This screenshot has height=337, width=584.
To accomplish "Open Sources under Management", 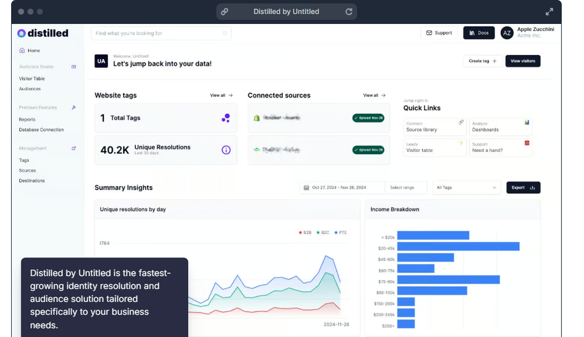I will point(27,171).
